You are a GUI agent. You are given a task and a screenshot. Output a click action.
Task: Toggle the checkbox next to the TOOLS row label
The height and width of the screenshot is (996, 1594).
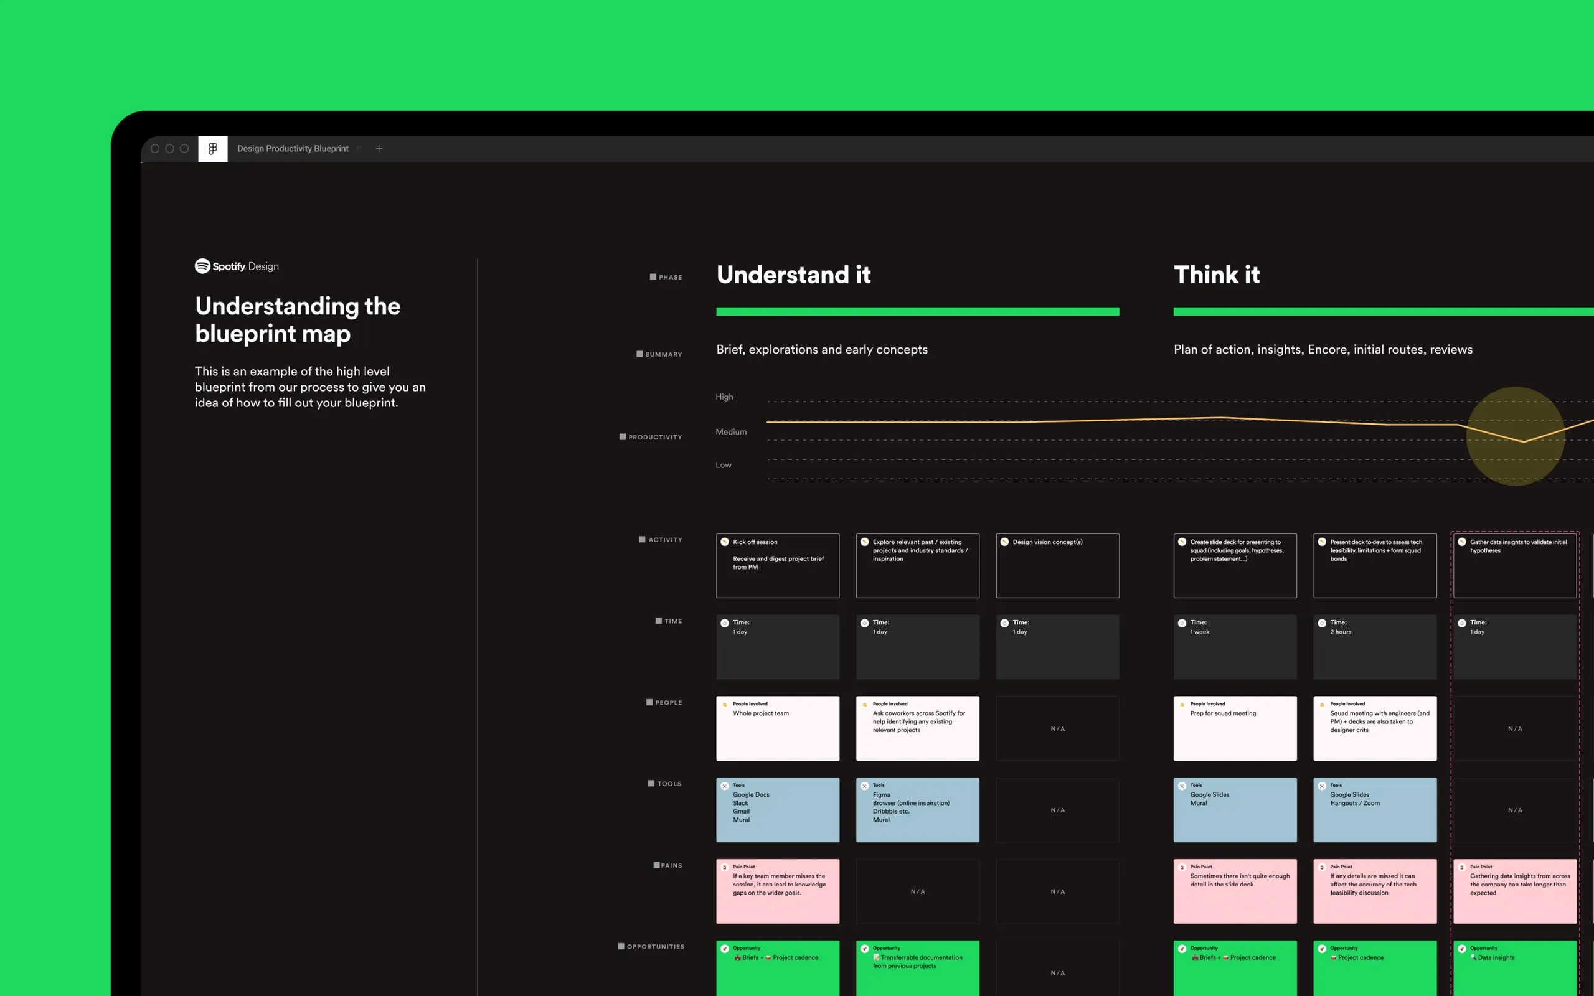652,783
